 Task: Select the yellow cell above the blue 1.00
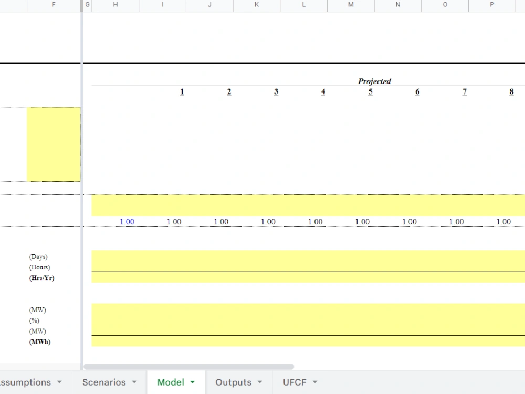coord(127,206)
